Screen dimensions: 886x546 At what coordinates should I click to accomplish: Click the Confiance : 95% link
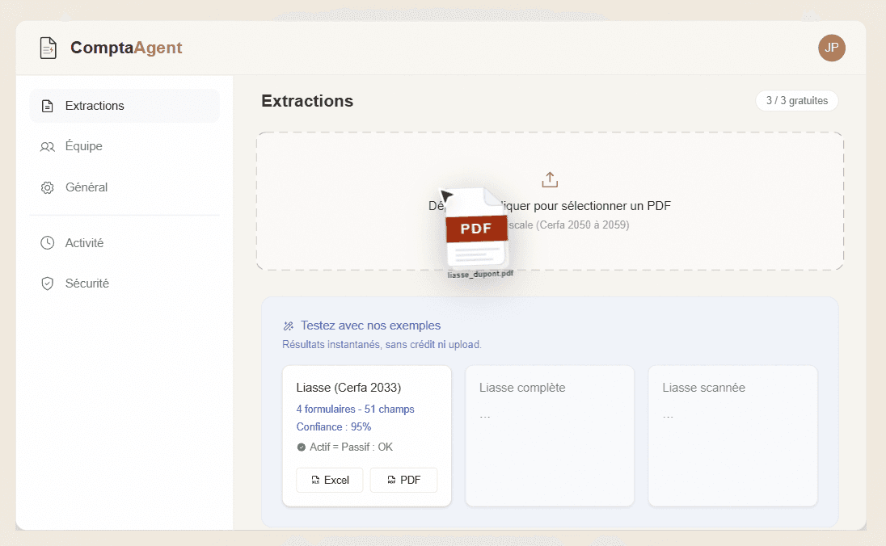pos(334,426)
